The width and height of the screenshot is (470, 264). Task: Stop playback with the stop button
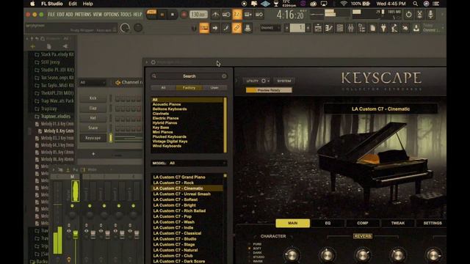coord(173,15)
